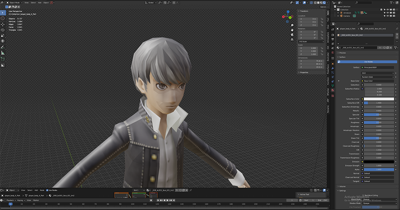The width and height of the screenshot is (400, 210).
Task: Open XYZ Euler rotation mode dropdown
Action: click(311, 41)
